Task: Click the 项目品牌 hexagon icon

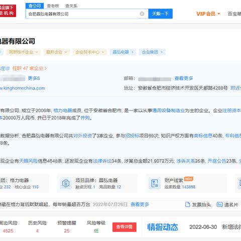Action: 66,183
